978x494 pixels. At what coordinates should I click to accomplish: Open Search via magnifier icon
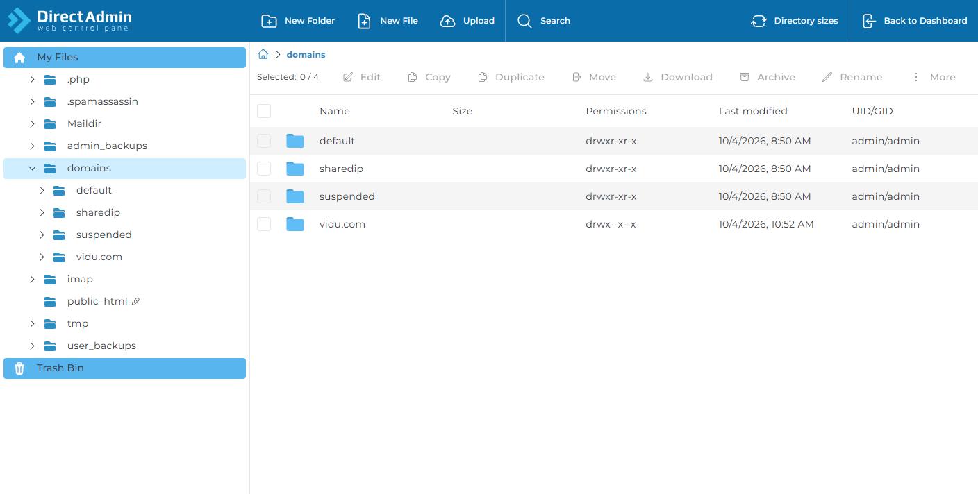click(524, 21)
